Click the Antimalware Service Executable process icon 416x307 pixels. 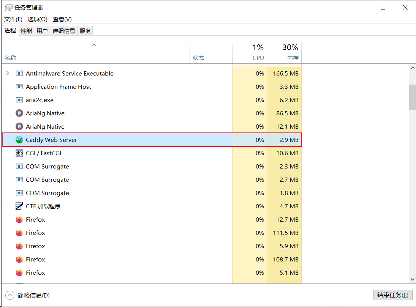pos(19,74)
